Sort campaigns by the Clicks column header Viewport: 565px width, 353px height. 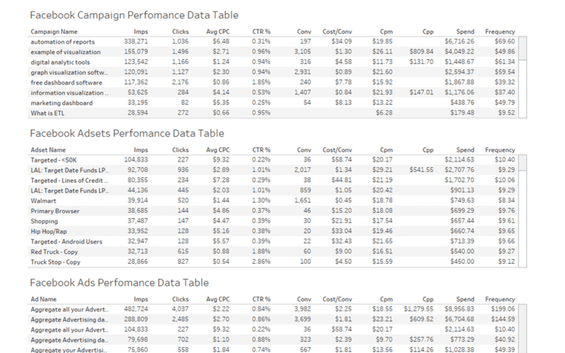pos(180,31)
